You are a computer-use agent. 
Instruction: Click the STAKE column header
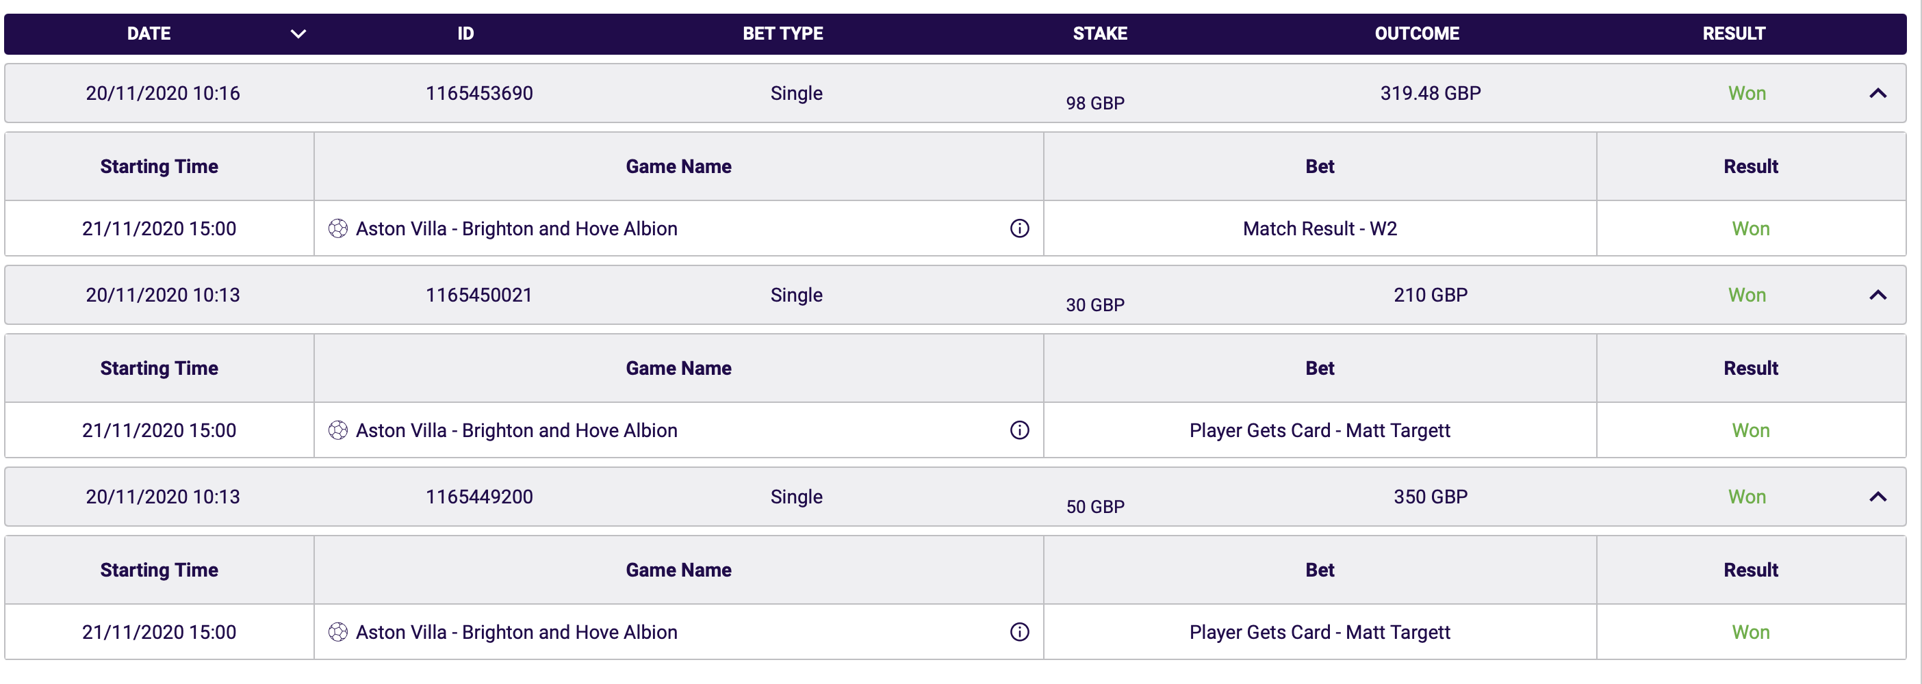coord(1100,34)
